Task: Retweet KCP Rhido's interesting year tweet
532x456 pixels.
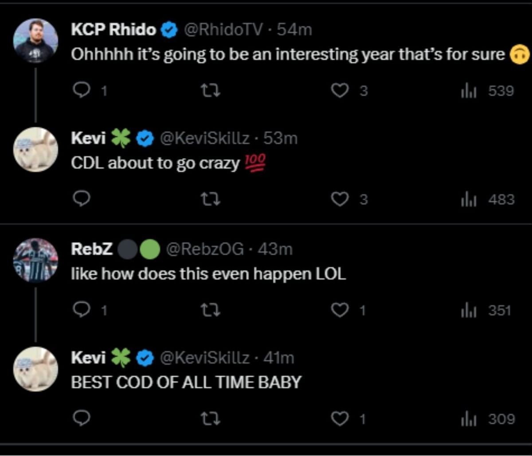Action: pos(211,91)
